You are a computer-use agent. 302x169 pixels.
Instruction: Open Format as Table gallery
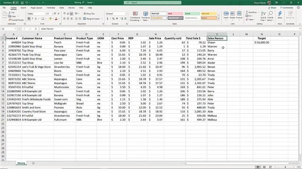[x=146, y=16]
